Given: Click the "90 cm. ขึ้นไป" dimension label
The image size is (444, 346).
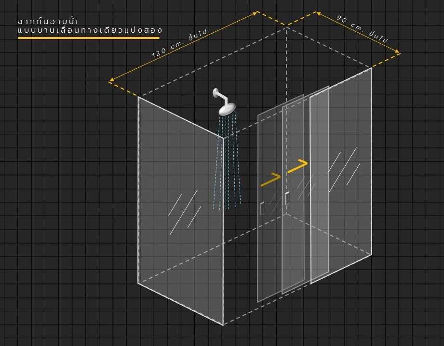Looking at the screenshot, I should click(362, 29).
